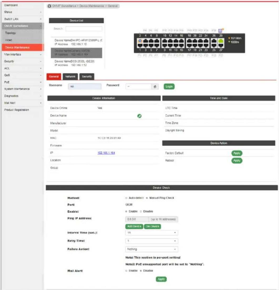Expand System Maintenance in the sidebar

point(23,89)
